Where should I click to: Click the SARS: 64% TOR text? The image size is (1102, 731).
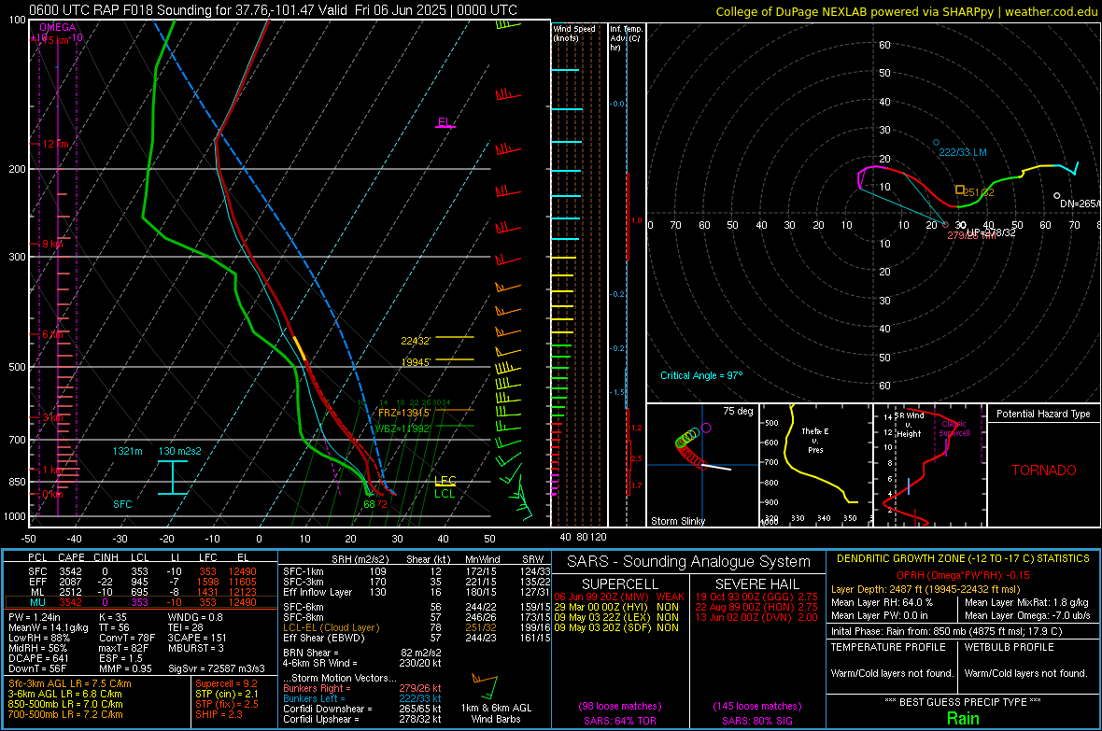[x=619, y=721]
